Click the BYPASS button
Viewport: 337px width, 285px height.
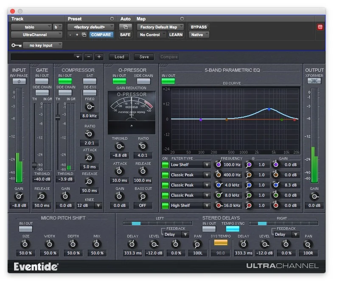click(199, 27)
